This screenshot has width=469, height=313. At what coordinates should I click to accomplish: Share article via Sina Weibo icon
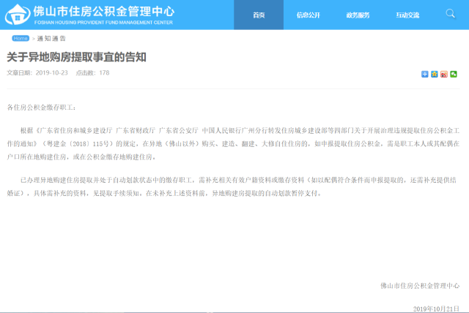444,74
